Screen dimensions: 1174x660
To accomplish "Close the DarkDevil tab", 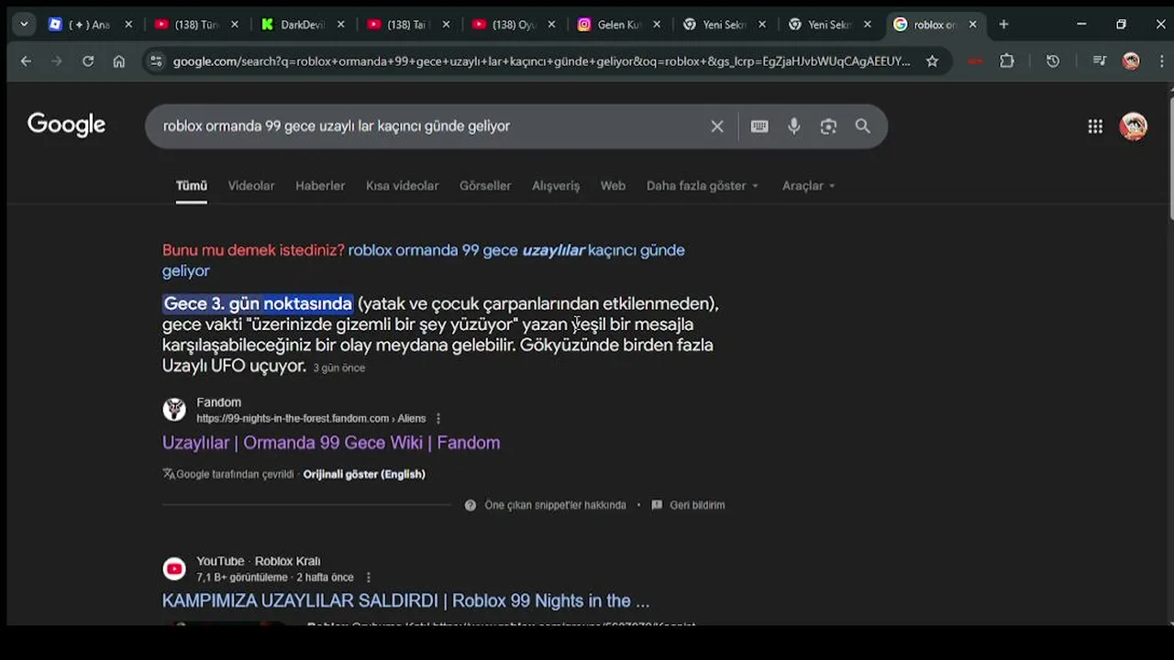I will click(339, 25).
